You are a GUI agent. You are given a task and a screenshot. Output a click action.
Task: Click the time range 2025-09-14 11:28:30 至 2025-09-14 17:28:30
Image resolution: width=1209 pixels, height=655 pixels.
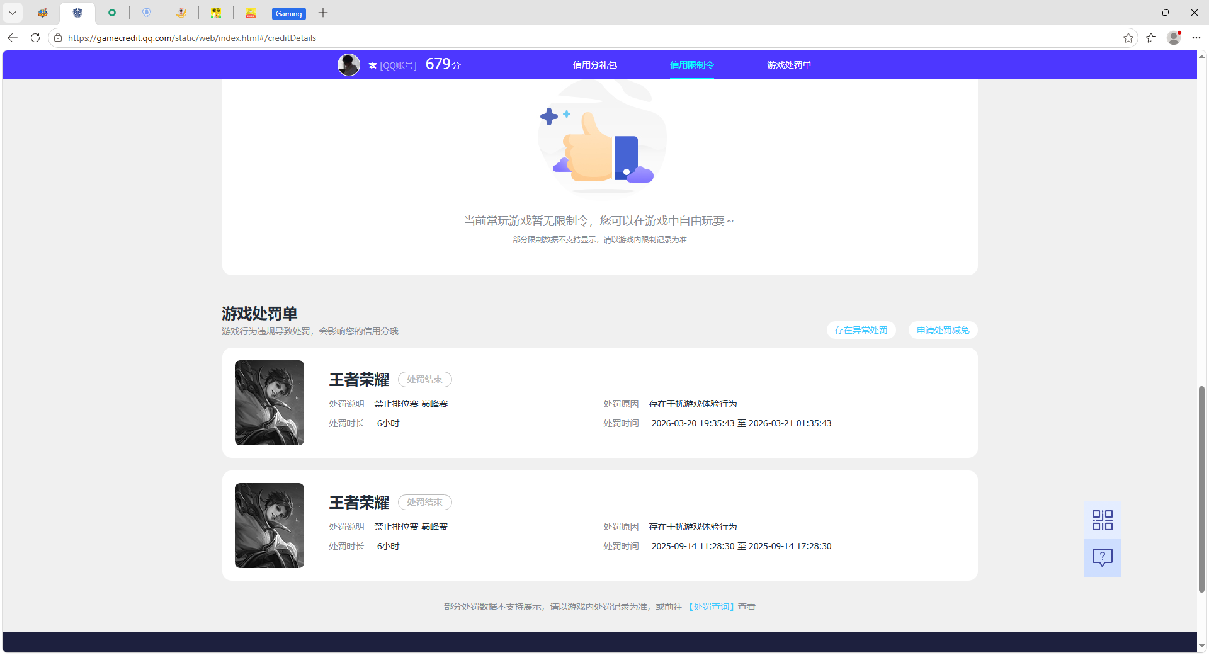pos(741,546)
